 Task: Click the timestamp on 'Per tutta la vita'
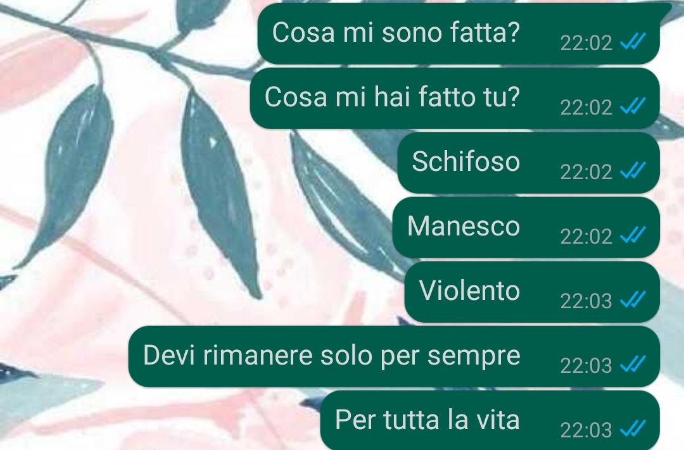(586, 430)
